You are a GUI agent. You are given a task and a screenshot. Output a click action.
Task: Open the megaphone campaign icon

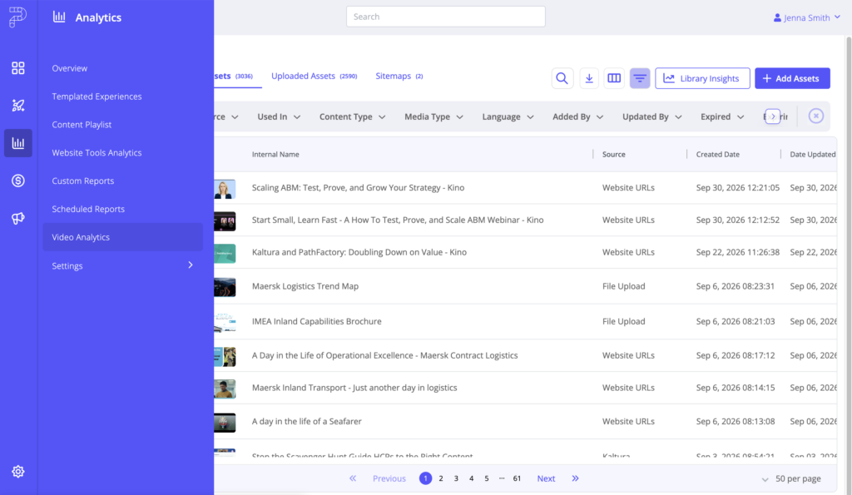click(18, 218)
